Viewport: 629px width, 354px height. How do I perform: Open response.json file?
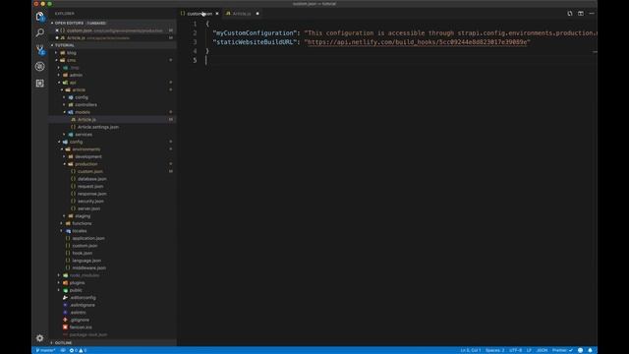(x=91, y=194)
